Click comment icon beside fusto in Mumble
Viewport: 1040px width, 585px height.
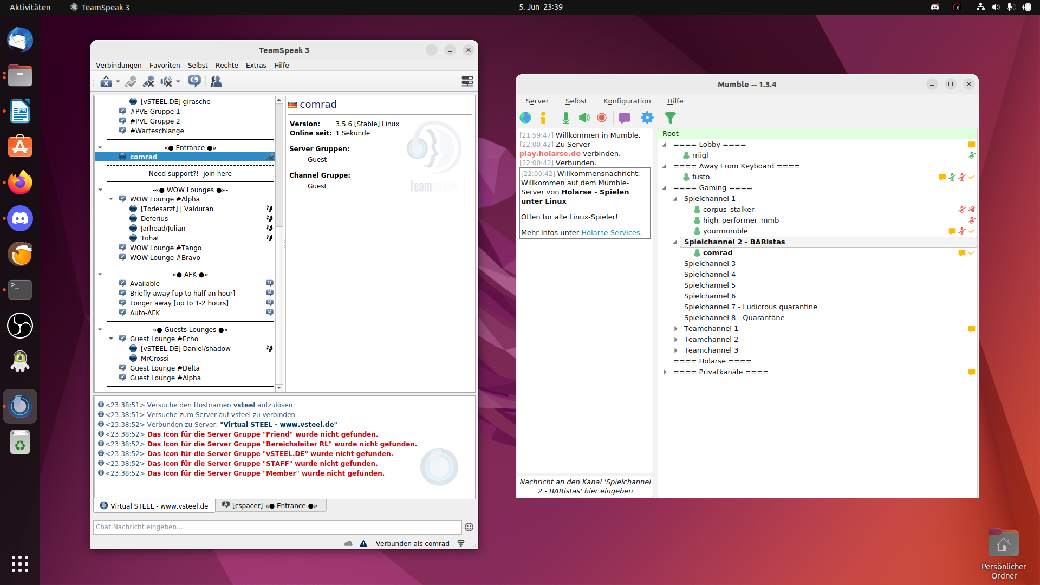(942, 177)
